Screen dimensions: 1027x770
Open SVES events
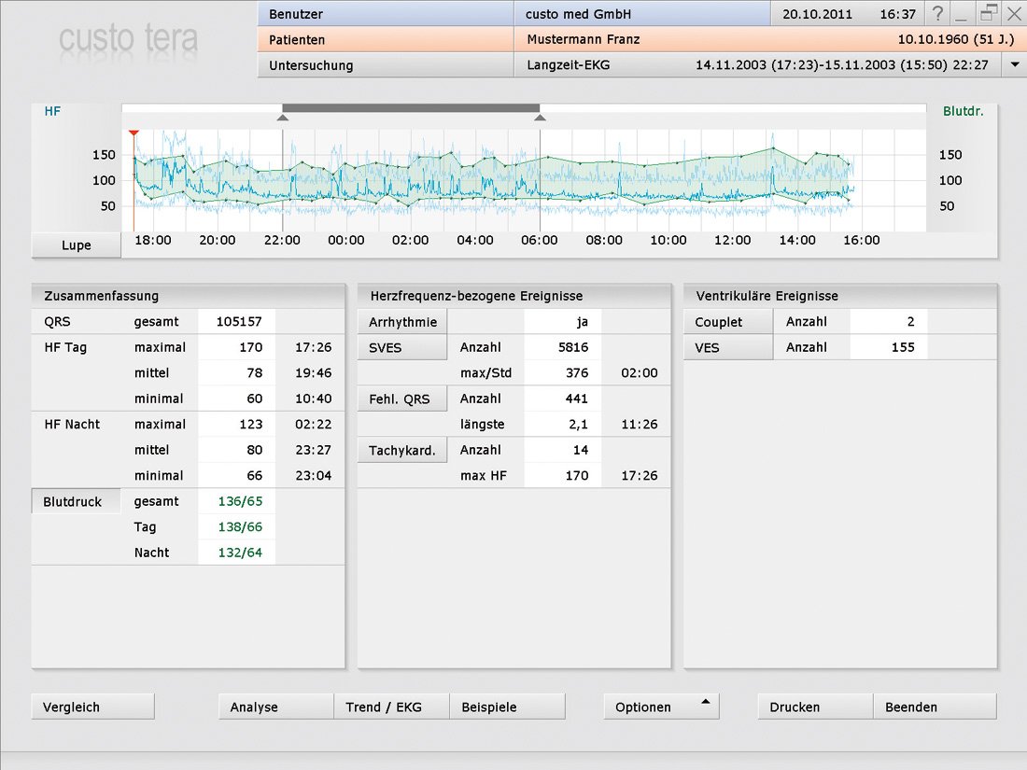[402, 347]
